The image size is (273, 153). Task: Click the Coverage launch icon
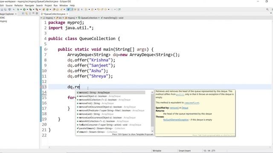[30, 9]
